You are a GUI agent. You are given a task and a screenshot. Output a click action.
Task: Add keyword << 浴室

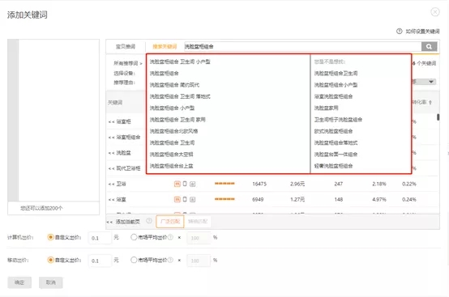pyautogui.click(x=118, y=200)
